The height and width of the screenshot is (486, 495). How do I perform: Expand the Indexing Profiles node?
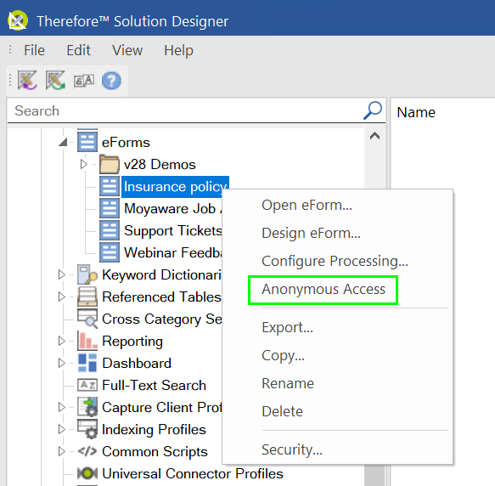[62, 429]
